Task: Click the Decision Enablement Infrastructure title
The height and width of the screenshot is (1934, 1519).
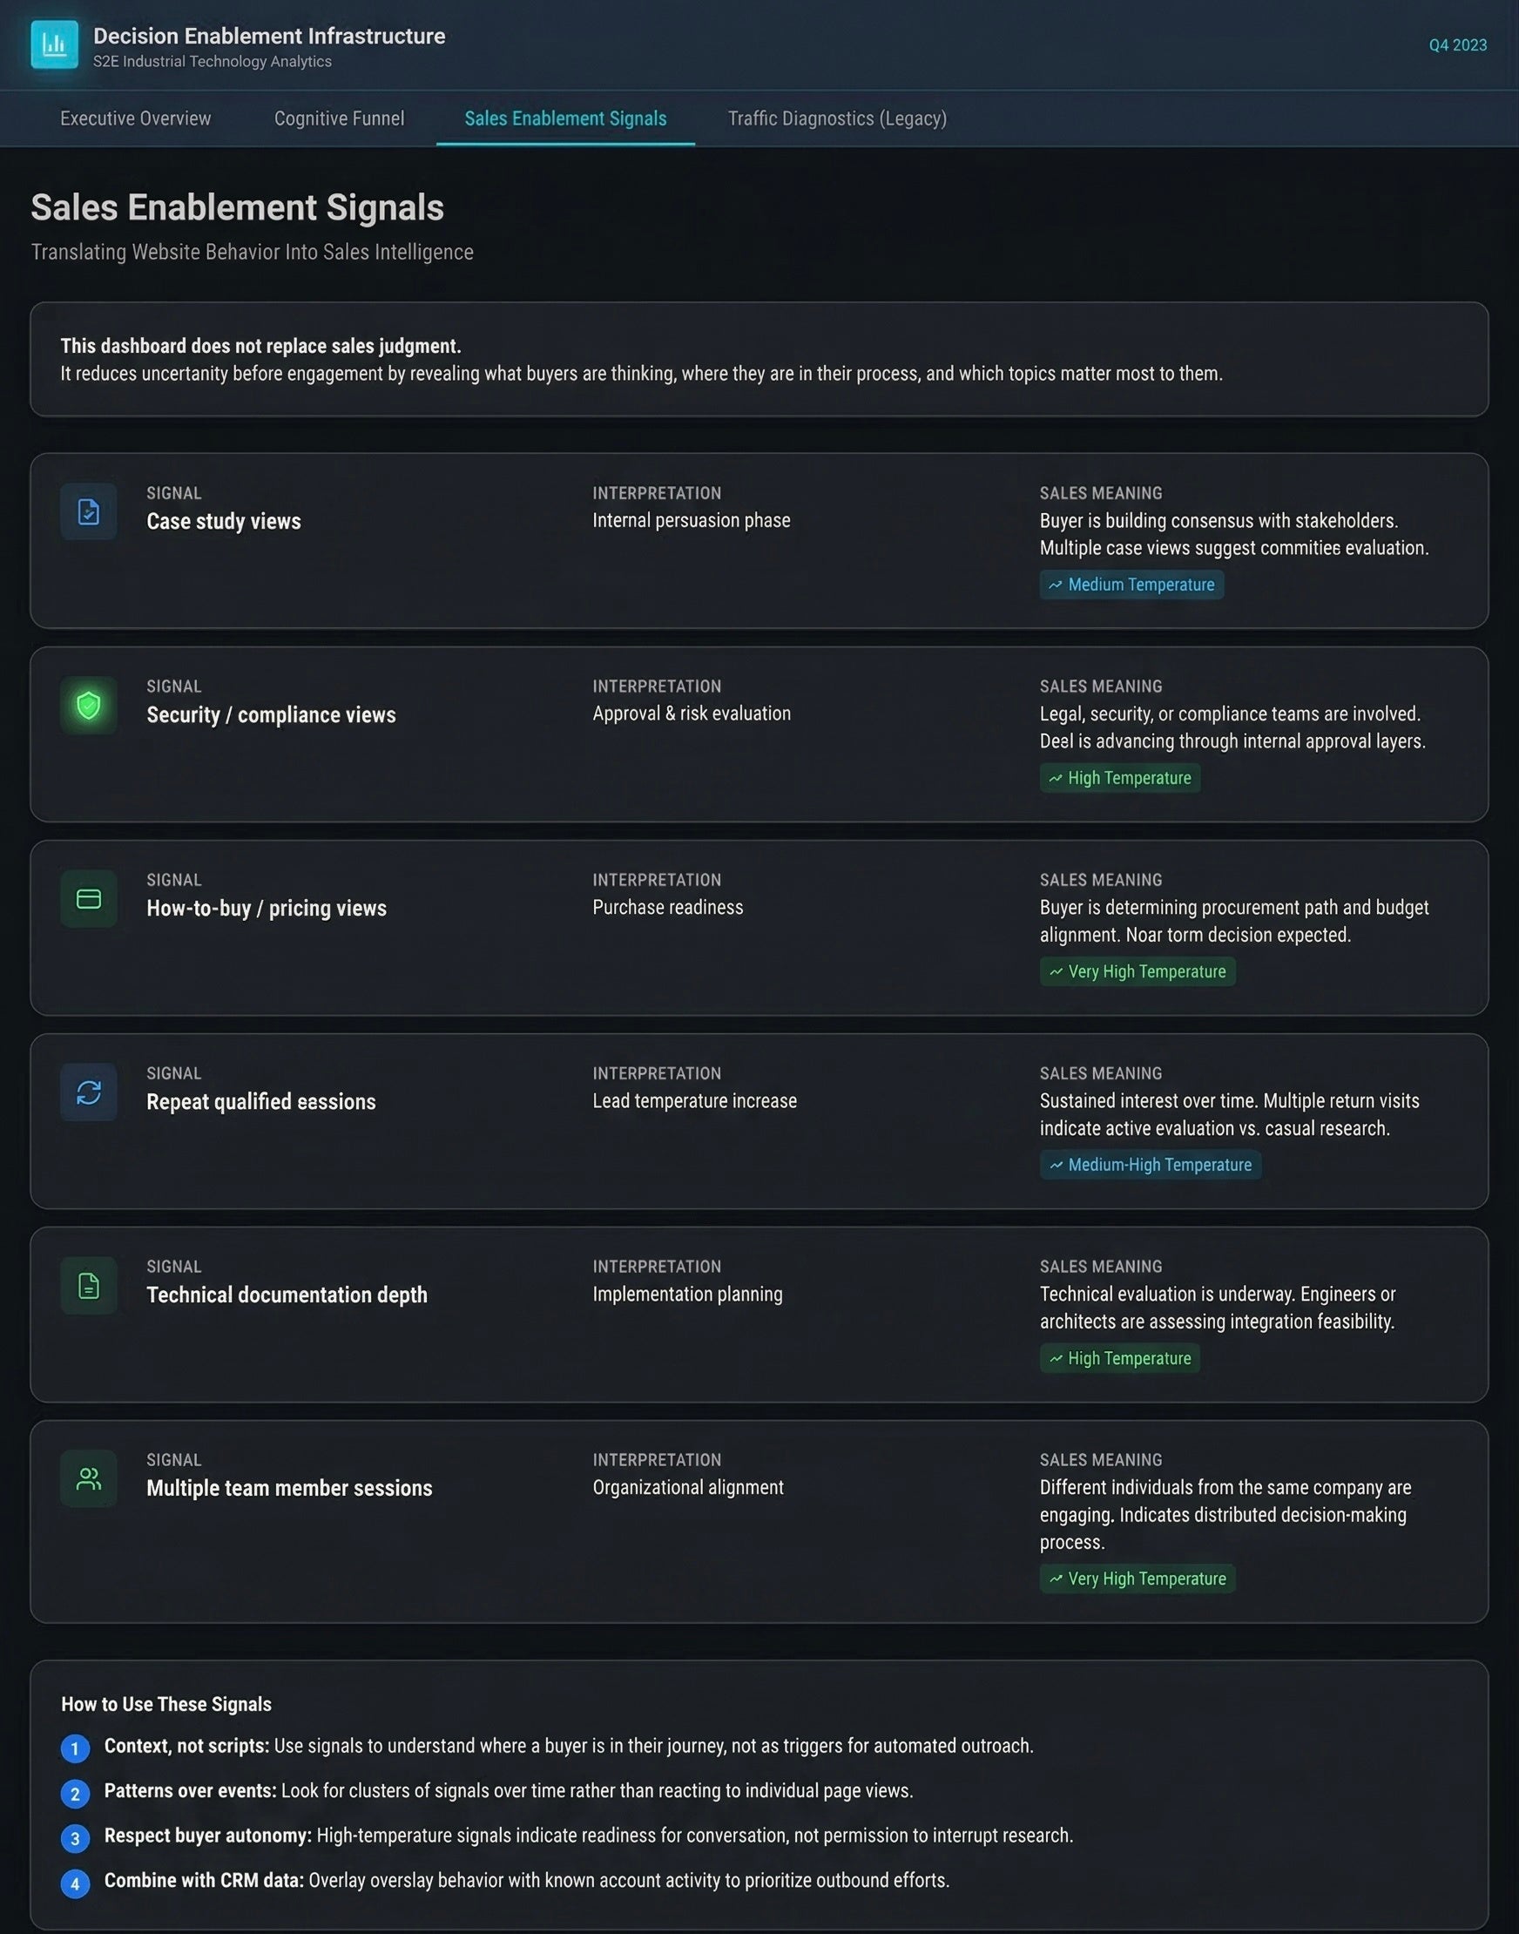Action: tap(268, 36)
